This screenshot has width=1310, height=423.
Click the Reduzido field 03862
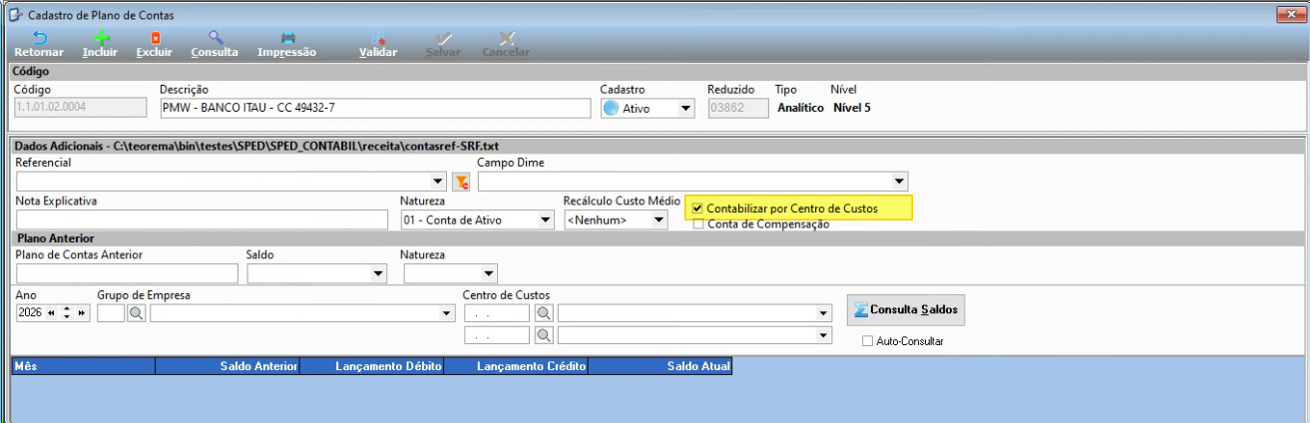[x=738, y=109]
